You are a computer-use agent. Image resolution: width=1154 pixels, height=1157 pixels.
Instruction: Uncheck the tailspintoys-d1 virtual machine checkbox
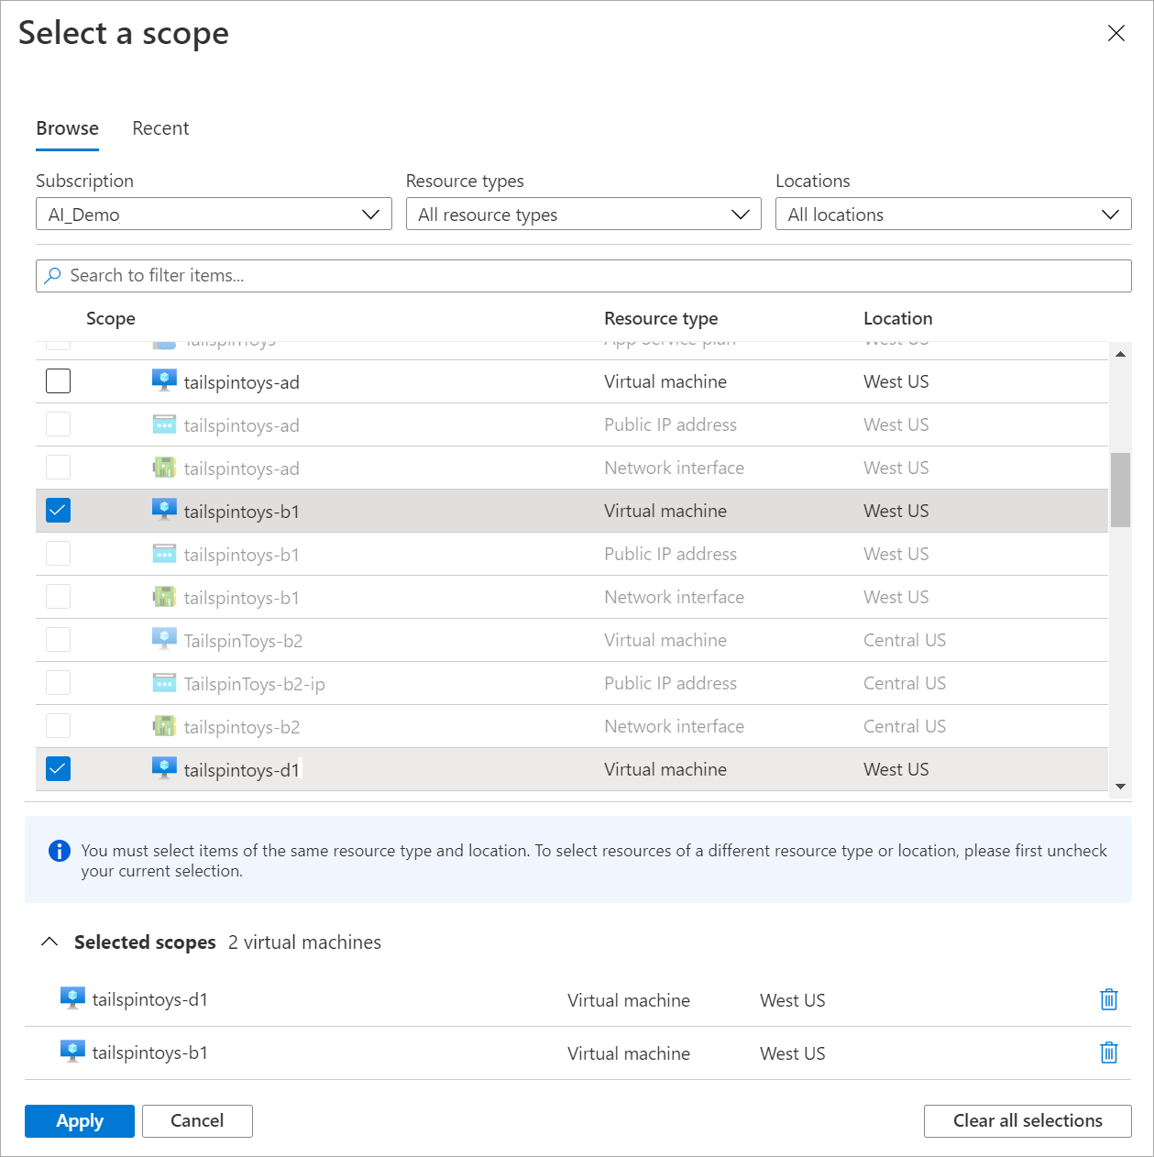point(59,768)
